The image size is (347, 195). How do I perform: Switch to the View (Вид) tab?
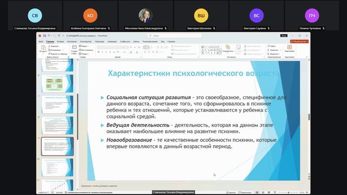tap(163, 42)
